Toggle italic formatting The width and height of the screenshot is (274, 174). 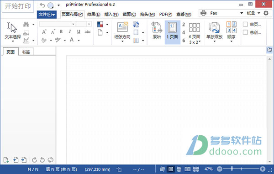(70, 31)
